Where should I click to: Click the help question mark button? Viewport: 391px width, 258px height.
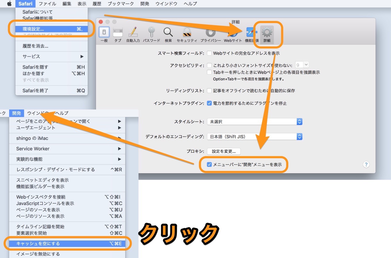366,165
